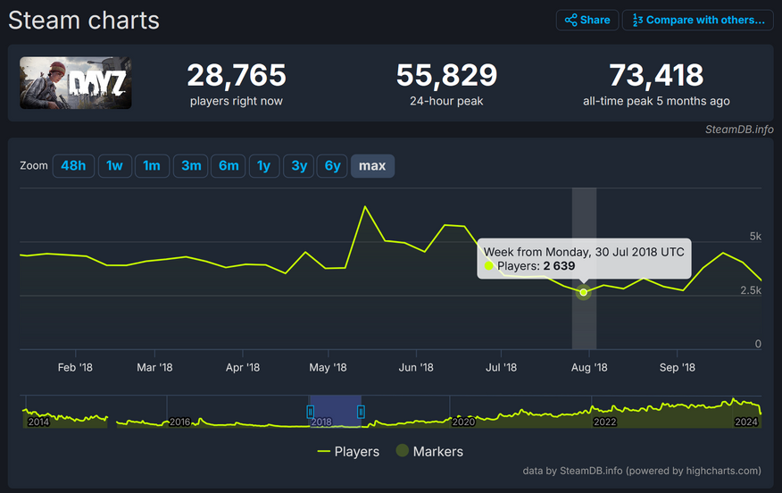This screenshot has height=493, width=782.
Task: Click the 2.5k y-axis label
Action: click(751, 290)
